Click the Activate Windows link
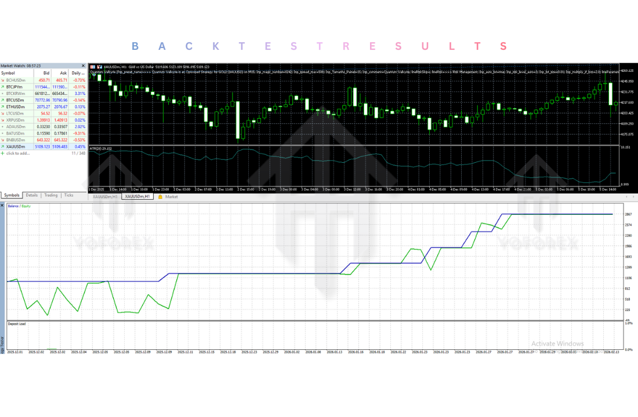The width and height of the screenshot is (638, 417). point(558,343)
